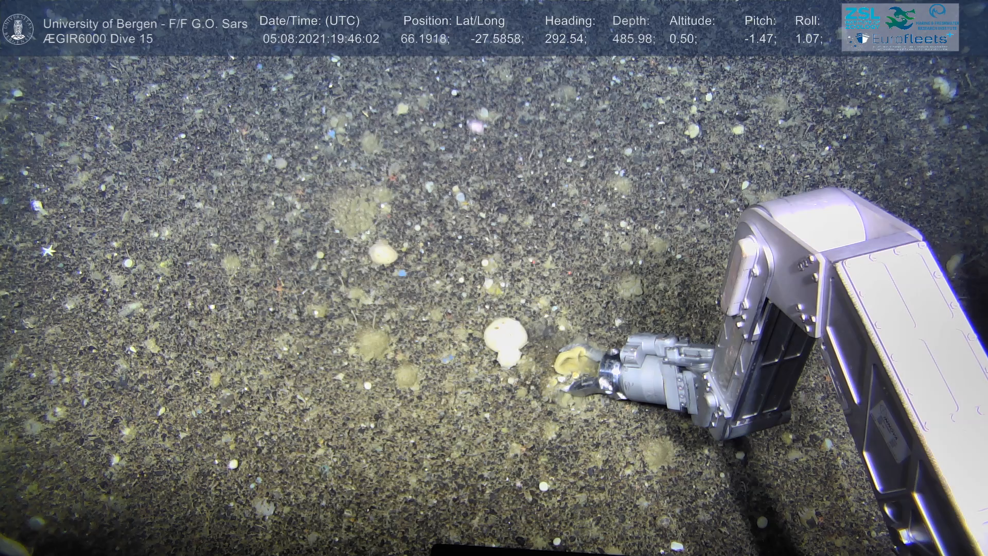Click the Heading value 292.54
Image resolution: width=988 pixels, height=556 pixels.
coord(565,39)
